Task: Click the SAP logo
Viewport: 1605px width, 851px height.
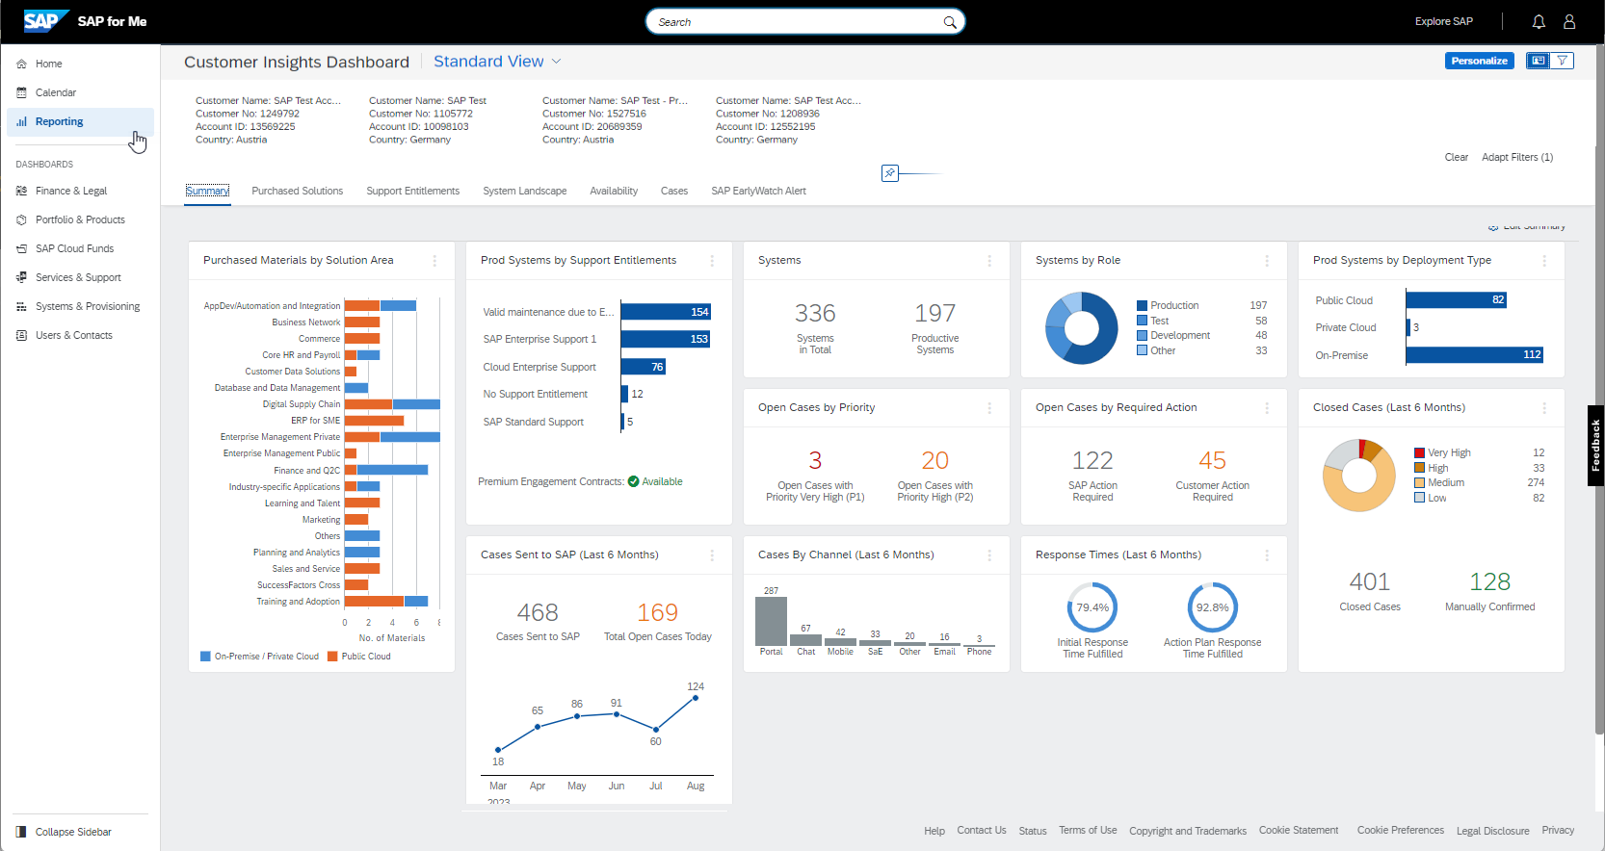Action: [x=41, y=21]
